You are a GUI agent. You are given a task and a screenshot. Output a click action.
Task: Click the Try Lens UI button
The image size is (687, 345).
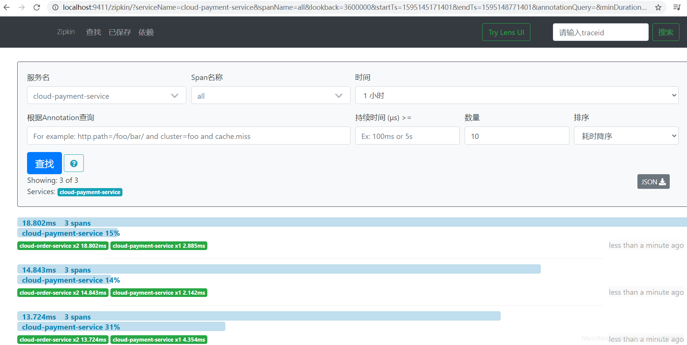(x=506, y=32)
